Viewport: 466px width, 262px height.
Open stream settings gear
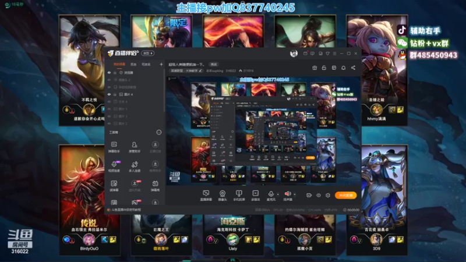328,195
